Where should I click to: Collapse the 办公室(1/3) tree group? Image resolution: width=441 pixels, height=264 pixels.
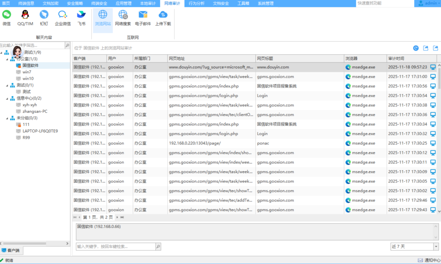click(7, 59)
